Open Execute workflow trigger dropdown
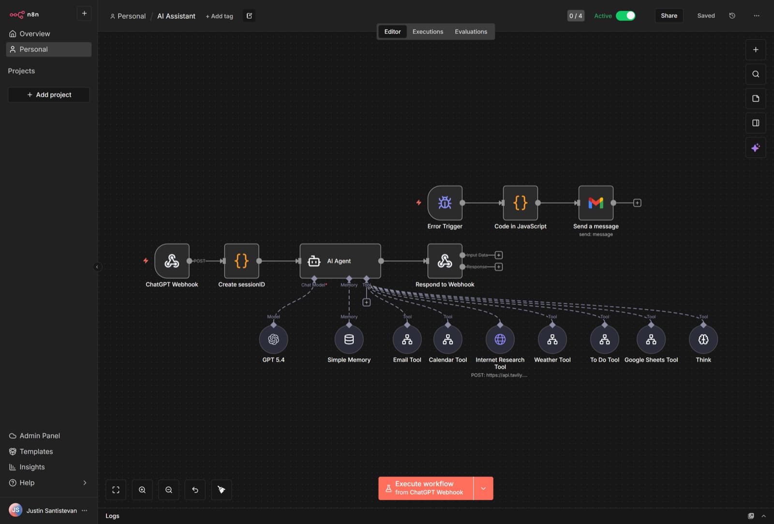Screen dimensions: 774x524 coord(483,488)
